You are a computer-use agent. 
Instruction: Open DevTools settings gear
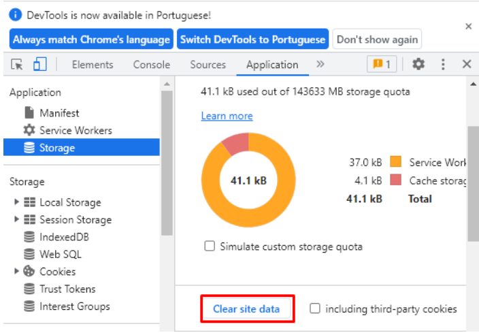pyautogui.click(x=418, y=64)
